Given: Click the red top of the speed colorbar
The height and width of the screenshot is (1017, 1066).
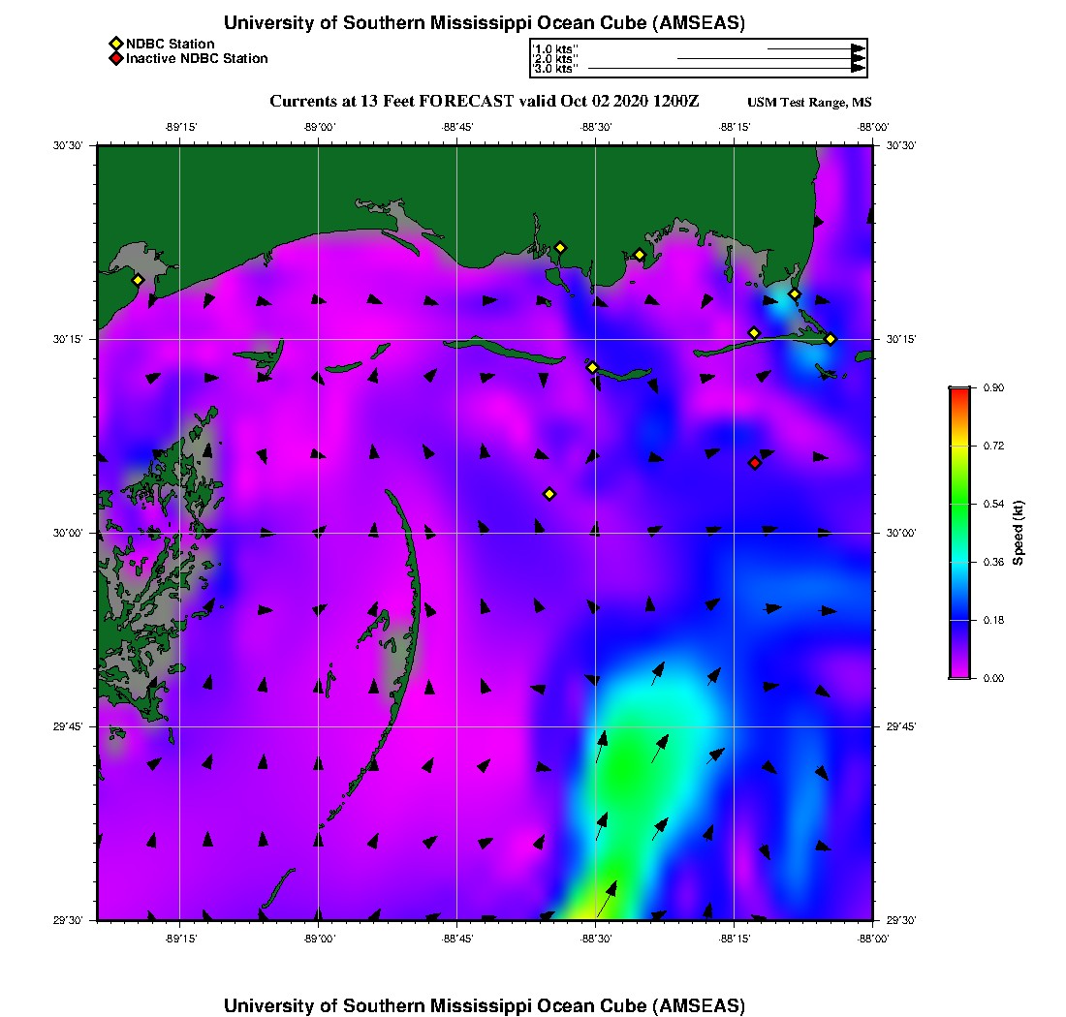Looking at the screenshot, I should [958, 392].
